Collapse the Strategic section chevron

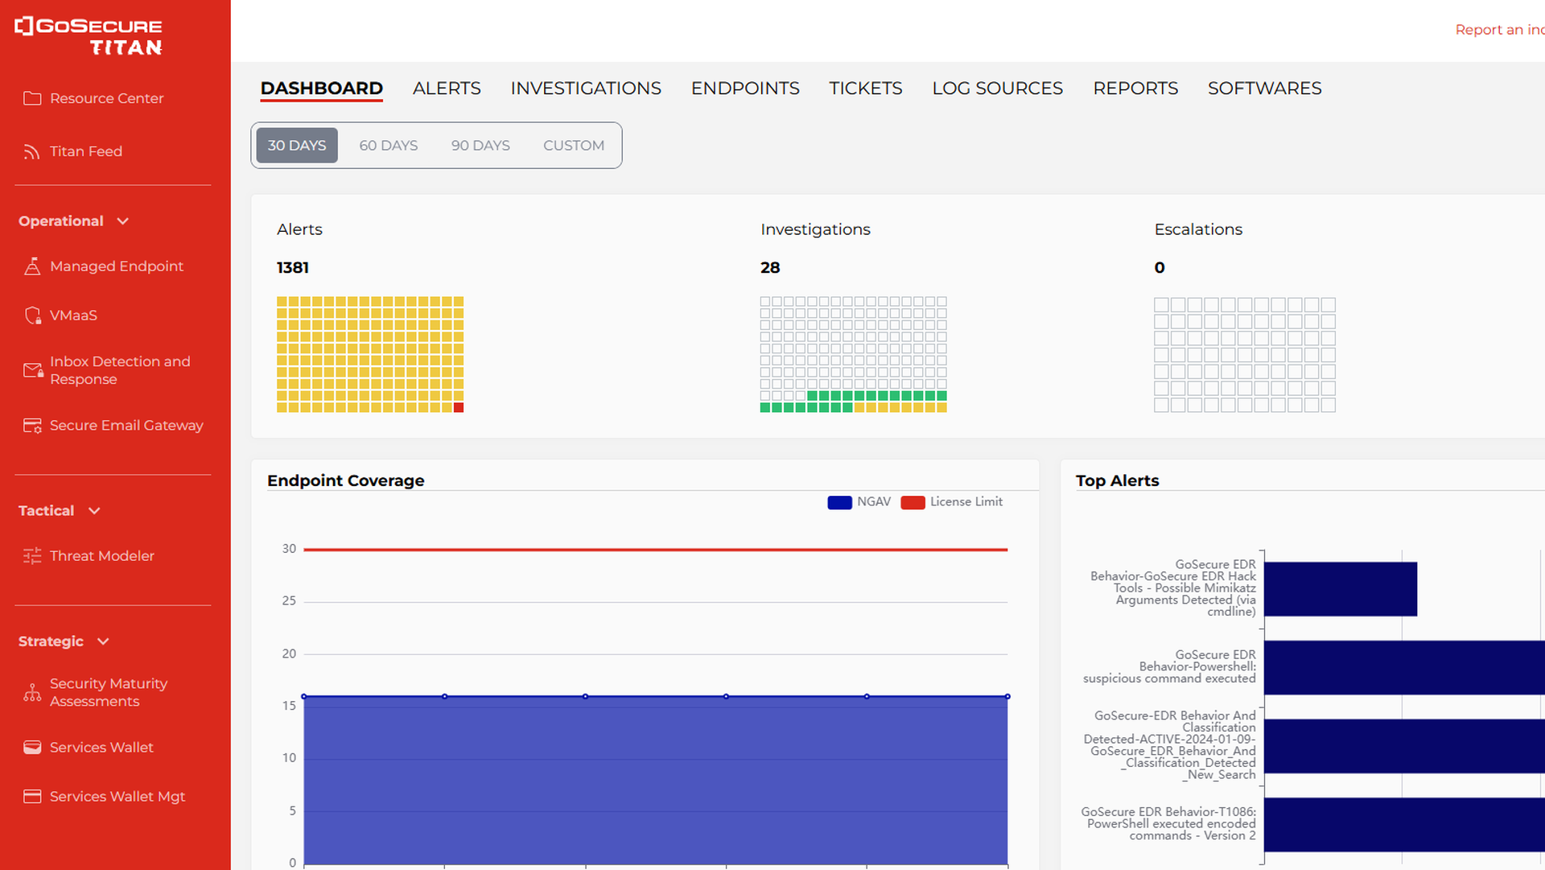tap(103, 641)
